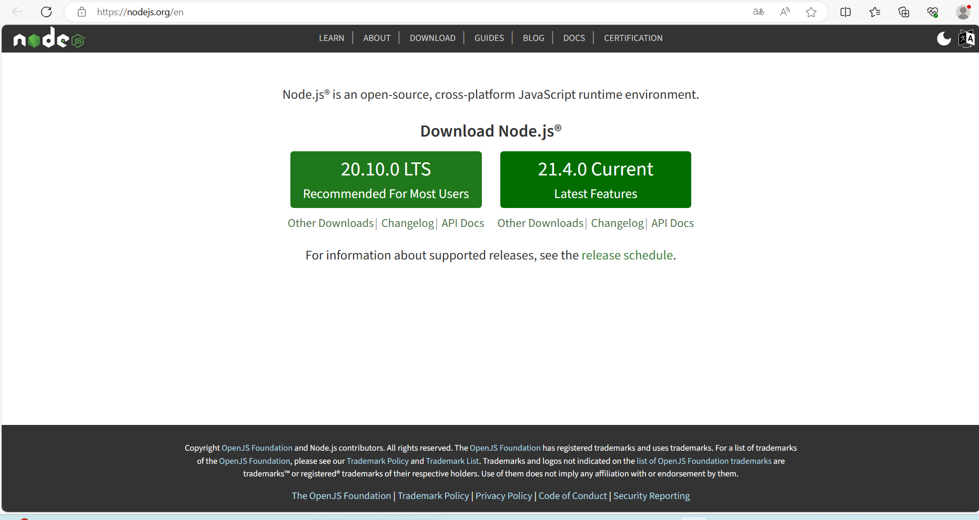Open the split screen browser icon
The image size is (979, 520).
pos(845,12)
